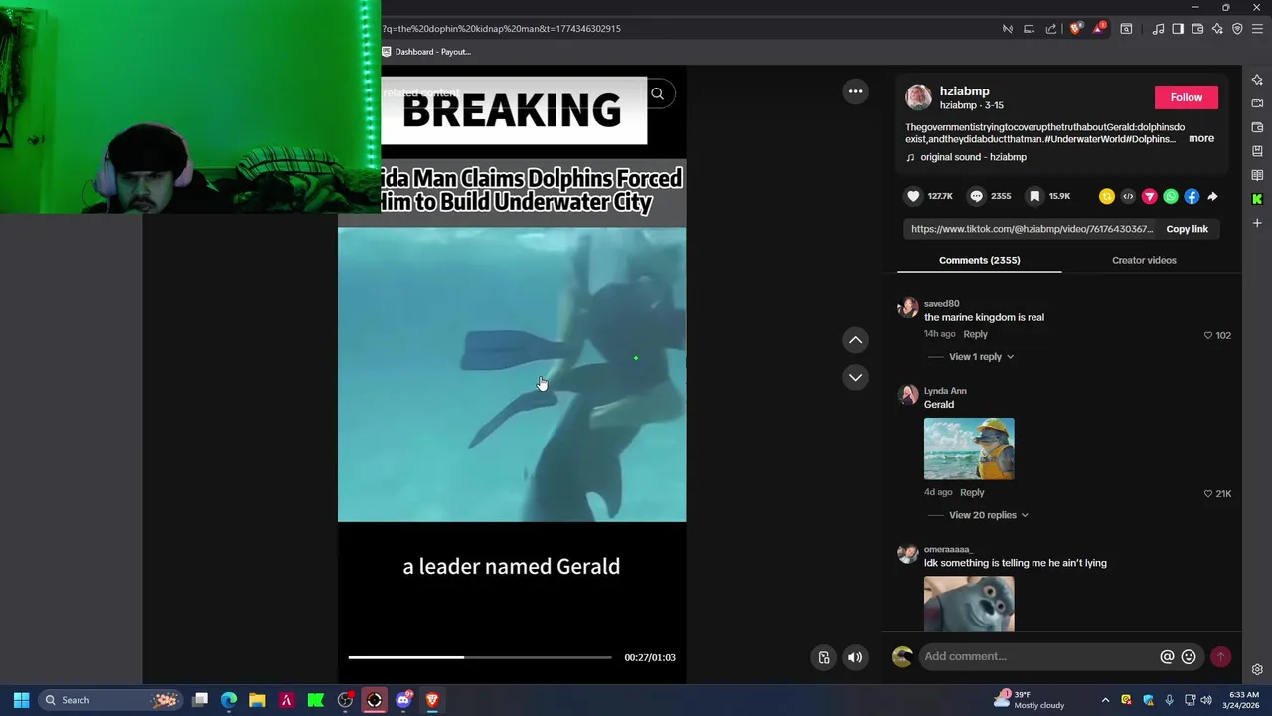Open Brave Rewards triangle icon
The height and width of the screenshot is (716, 1272).
(x=1098, y=29)
